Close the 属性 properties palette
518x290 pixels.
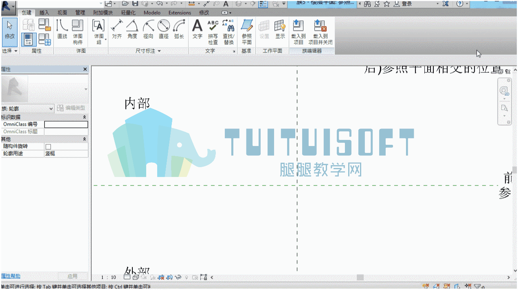[x=85, y=70]
